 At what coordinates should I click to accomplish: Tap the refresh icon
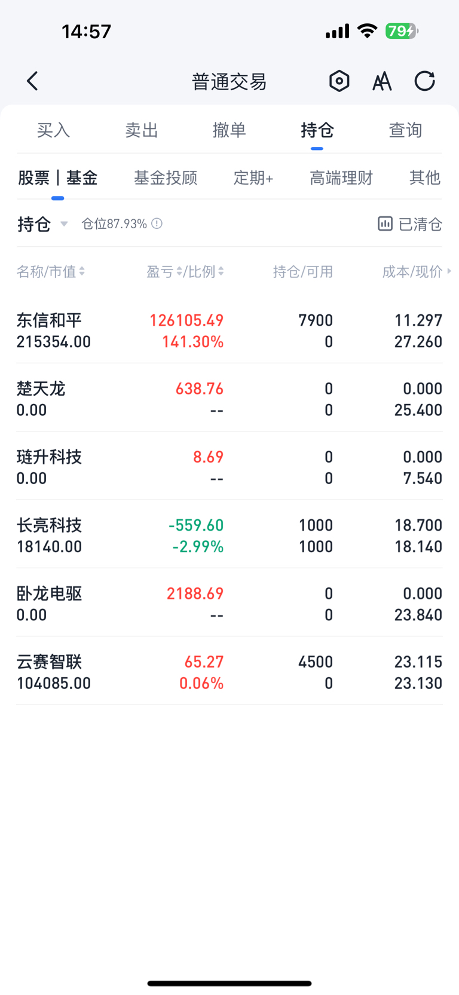(425, 81)
